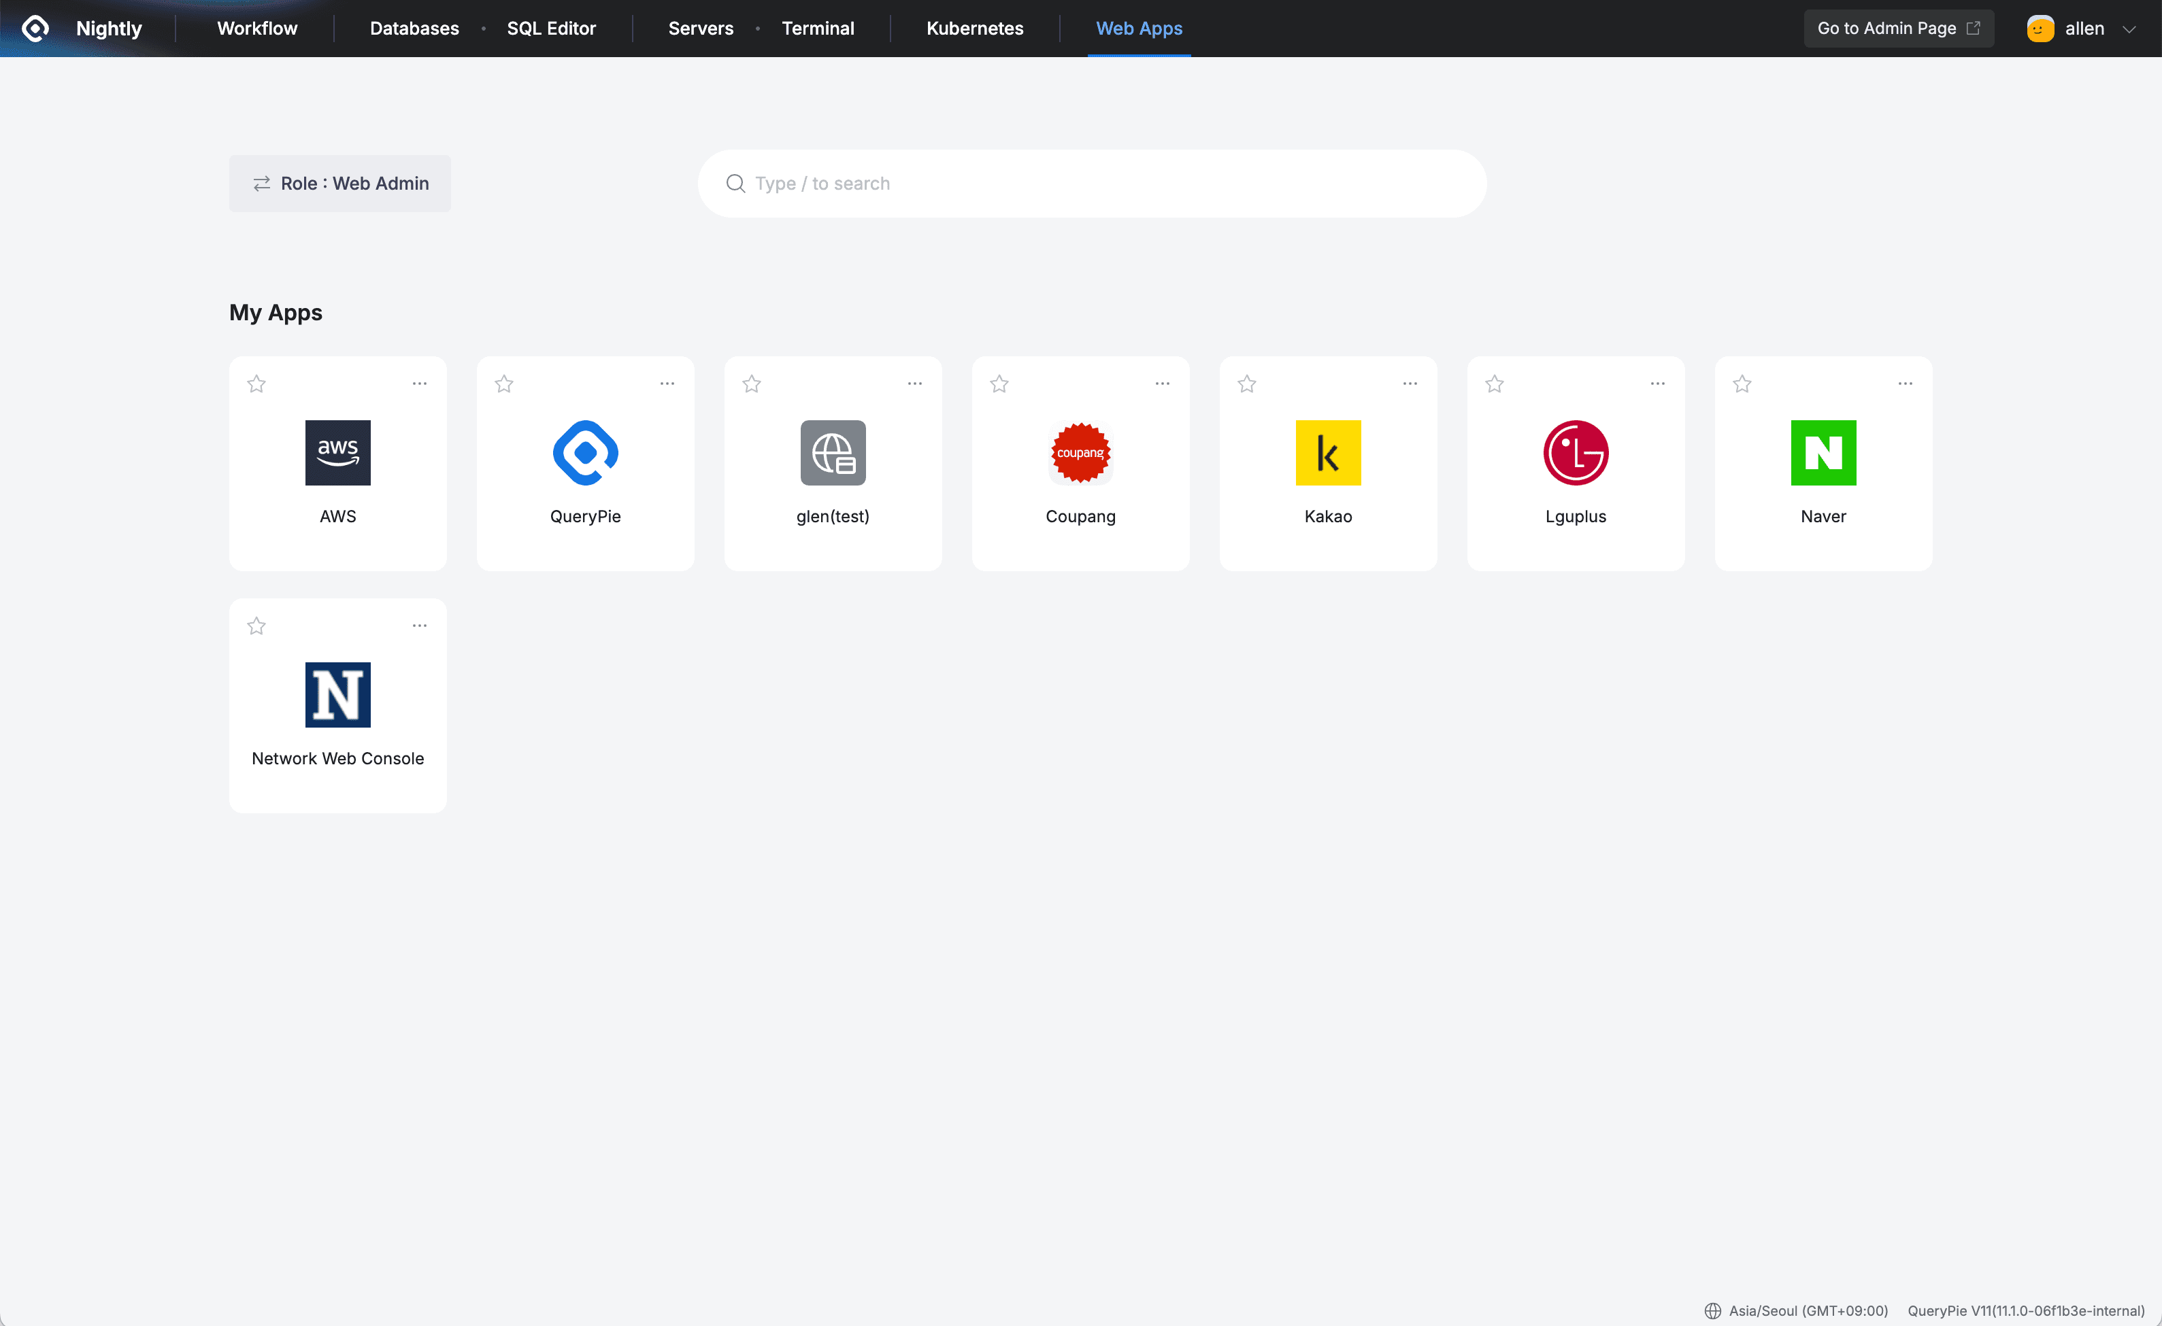Launch the QueryPie app icon
Image resolution: width=2162 pixels, height=1326 pixels.
(x=584, y=454)
